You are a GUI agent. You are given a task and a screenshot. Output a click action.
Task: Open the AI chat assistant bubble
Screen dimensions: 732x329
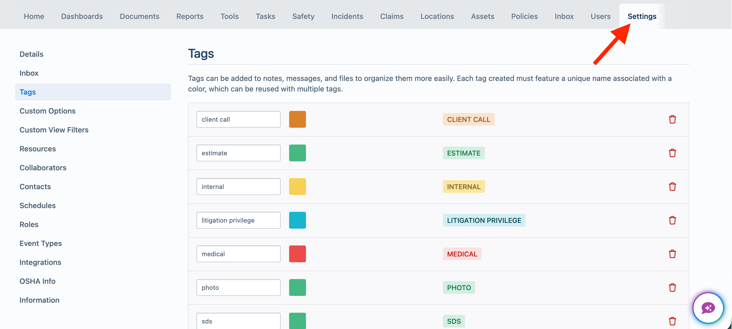click(x=708, y=308)
